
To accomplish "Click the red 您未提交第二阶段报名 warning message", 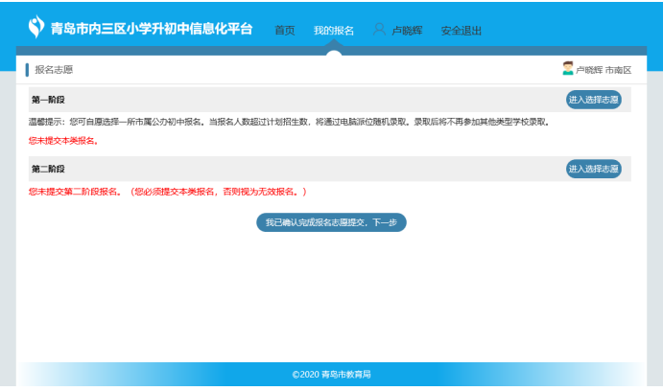I will pyautogui.click(x=168, y=192).
